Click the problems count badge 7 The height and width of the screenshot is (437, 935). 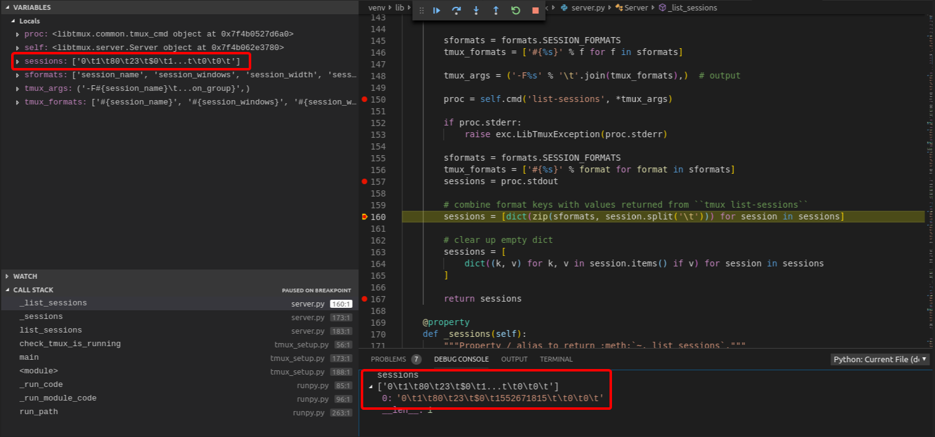tap(416, 359)
